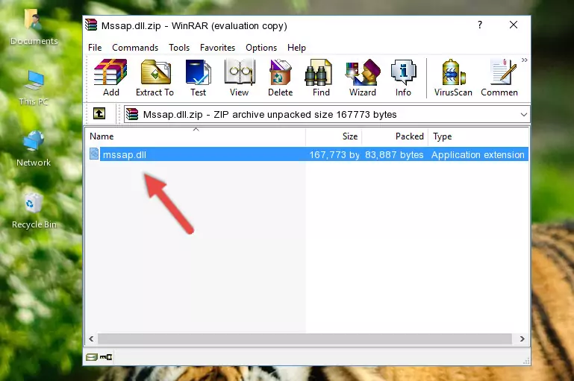
Task: Expand toolbar overflow chevron
Action: pyautogui.click(x=524, y=60)
